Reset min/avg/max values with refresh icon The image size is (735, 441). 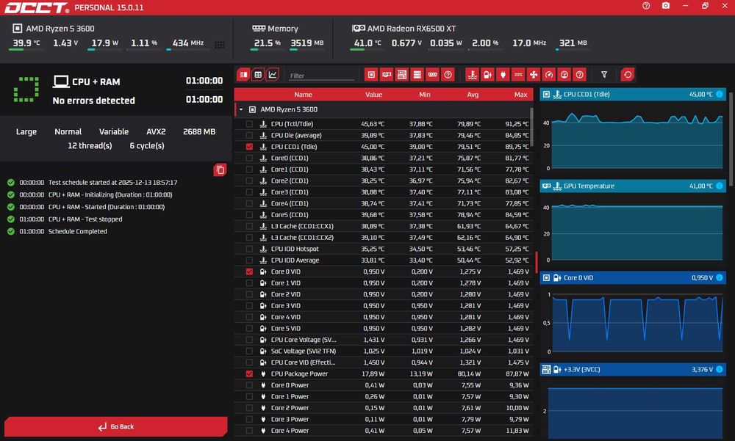pyautogui.click(x=628, y=74)
